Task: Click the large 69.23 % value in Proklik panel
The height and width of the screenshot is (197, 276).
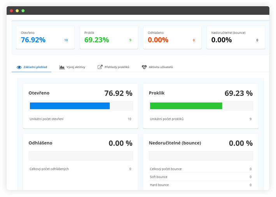Action: 239,93
